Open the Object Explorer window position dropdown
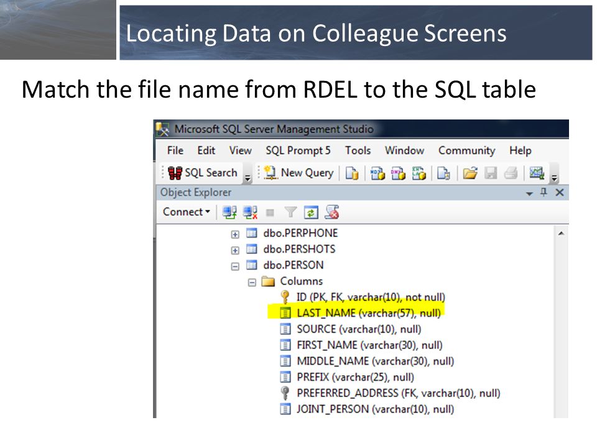The width and height of the screenshot is (597, 448). 529,194
